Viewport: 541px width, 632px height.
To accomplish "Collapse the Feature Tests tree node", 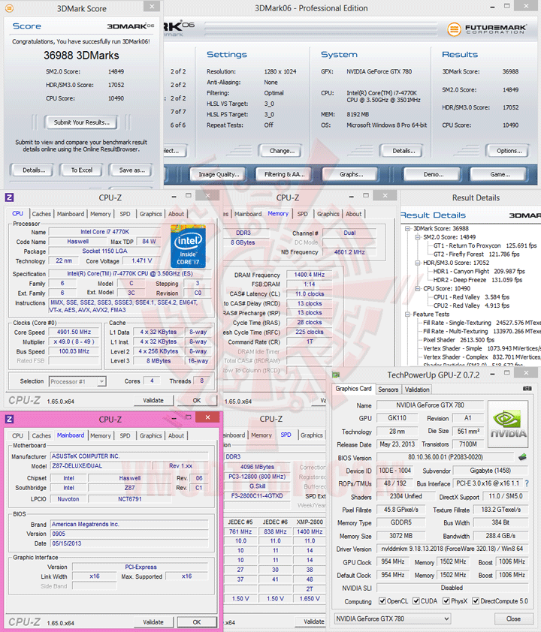I will click(x=407, y=314).
